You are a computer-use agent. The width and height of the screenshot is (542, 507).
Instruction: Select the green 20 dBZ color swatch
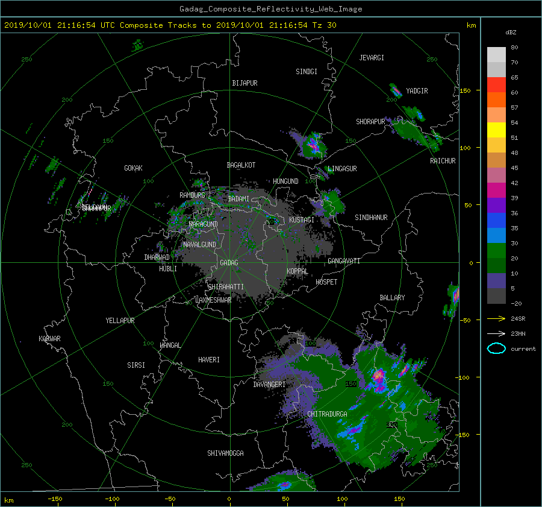tap(496, 251)
